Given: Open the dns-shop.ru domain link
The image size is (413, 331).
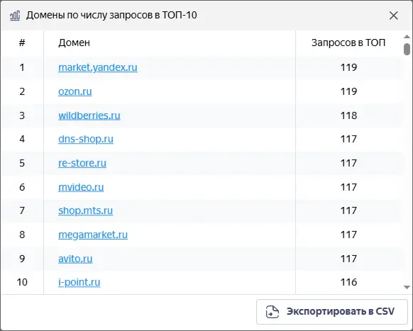Looking at the screenshot, I should 86,139.
